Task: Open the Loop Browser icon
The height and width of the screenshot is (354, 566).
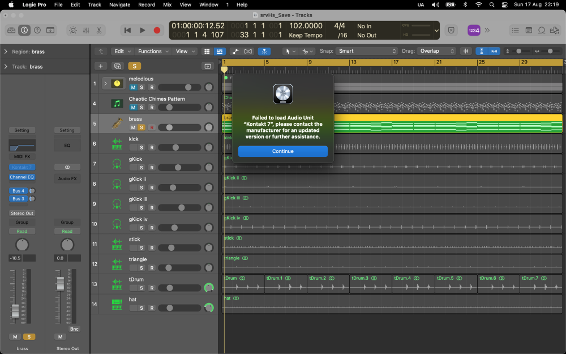Action: click(x=542, y=31)
